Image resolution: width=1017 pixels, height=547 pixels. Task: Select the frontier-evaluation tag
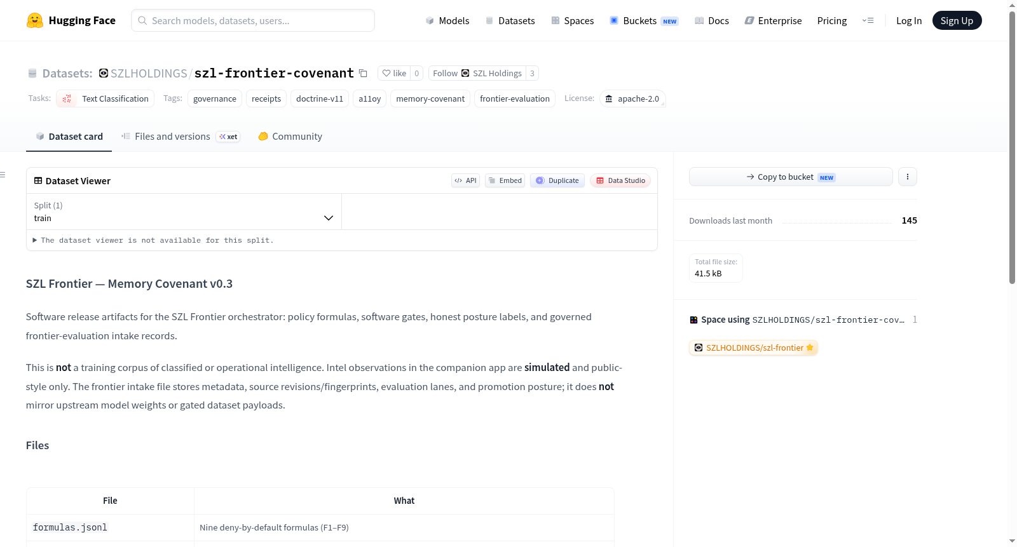515,98
